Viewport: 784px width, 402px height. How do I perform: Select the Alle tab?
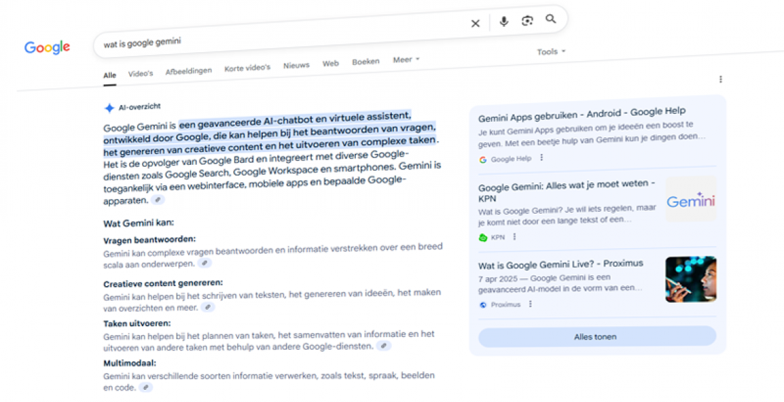(x=109, y=76)
